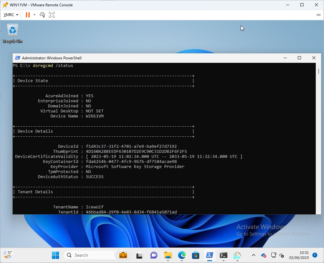Image resolution: width=324 pixels, height=263 pixels.
Task: Open the clock showing 10:31 02/06/2023
Action: point(299,255)
